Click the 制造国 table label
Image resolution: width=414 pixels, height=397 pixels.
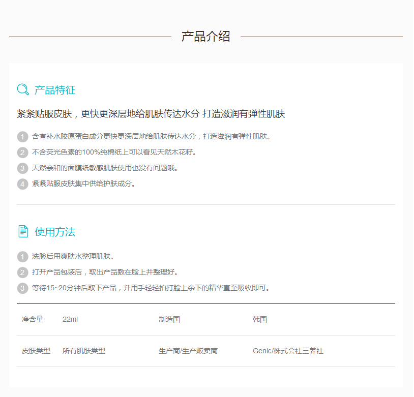pyautogui.click(x=169, y=320)
